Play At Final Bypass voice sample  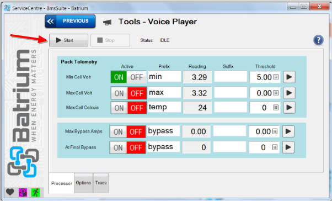point(288,147)
